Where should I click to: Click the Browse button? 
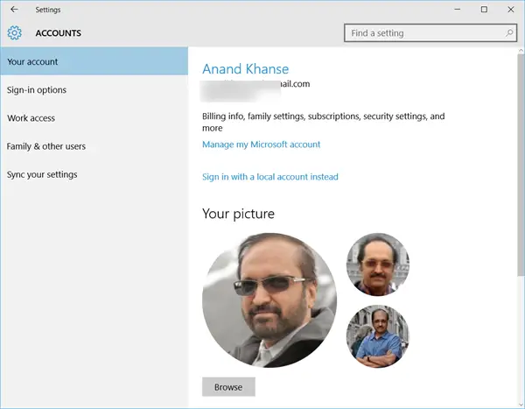tap(228, 387)
